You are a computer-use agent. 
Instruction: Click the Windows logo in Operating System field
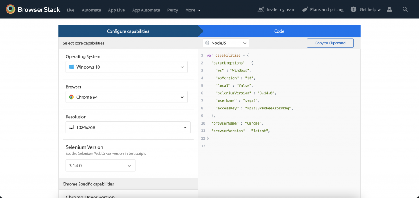pos(71,67)
